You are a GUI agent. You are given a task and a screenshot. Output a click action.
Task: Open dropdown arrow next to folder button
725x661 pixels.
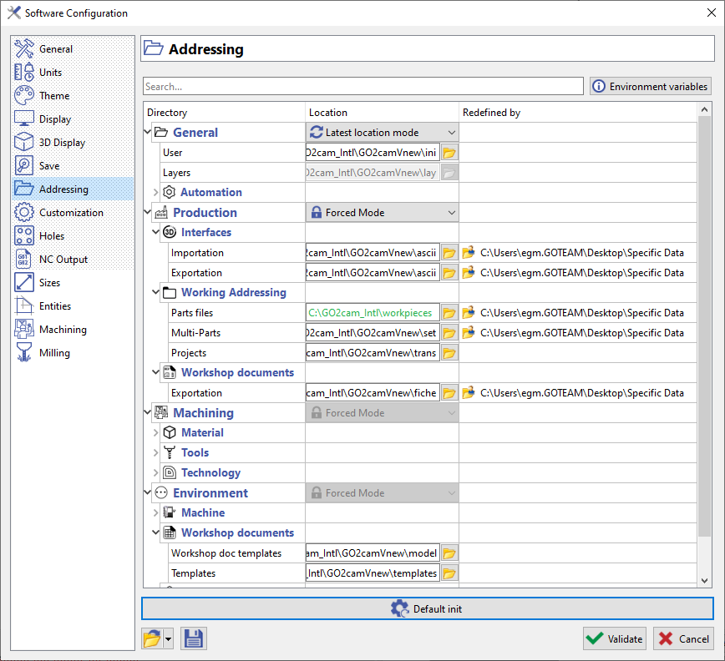[x=169, y=639]
